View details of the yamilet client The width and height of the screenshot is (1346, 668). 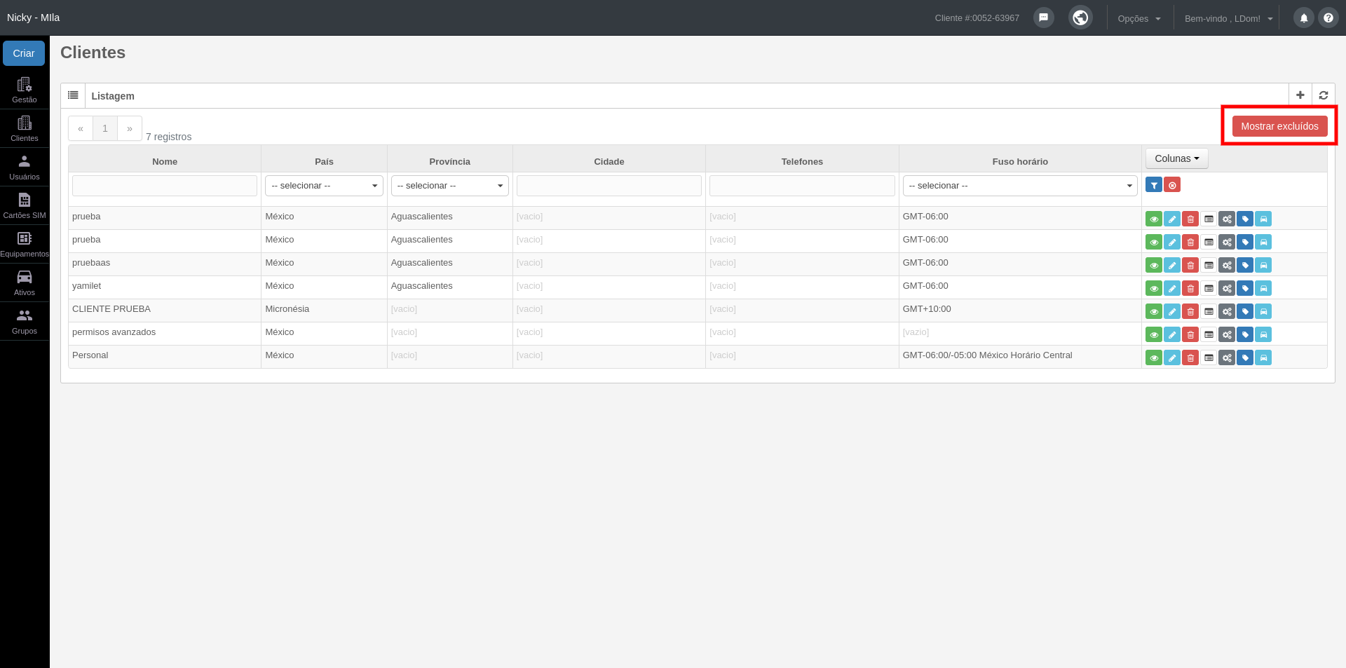[x=1154, y=288]
